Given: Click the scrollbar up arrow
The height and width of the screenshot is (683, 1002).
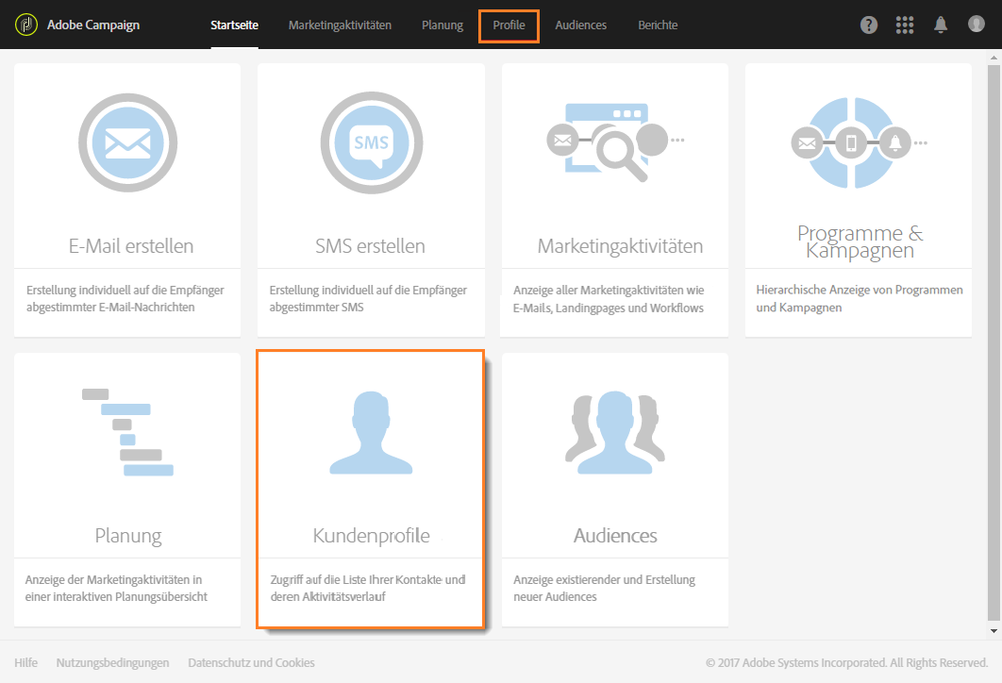Looking at the screenshot, I should click(994, 58).
